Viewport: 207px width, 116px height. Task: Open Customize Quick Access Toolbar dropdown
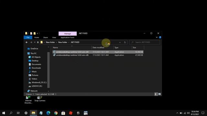(x=38, y=34)
